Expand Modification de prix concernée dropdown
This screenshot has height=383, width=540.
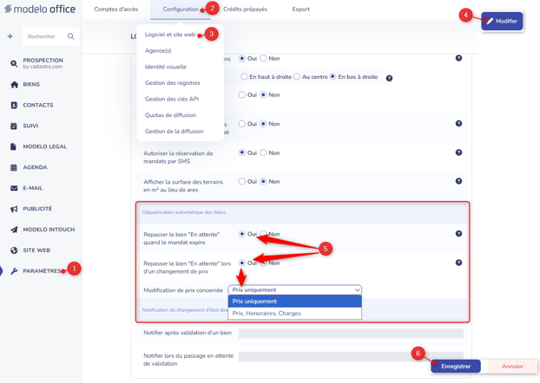[x=295, y=289]
